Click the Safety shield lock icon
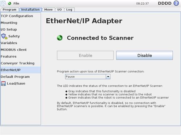Viewport: 181px width, 135px height. [x=4, y=36]
